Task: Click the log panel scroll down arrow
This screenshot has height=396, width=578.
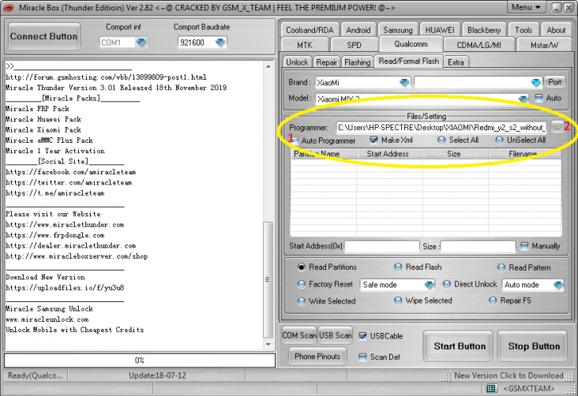Action: coord(268,345)
